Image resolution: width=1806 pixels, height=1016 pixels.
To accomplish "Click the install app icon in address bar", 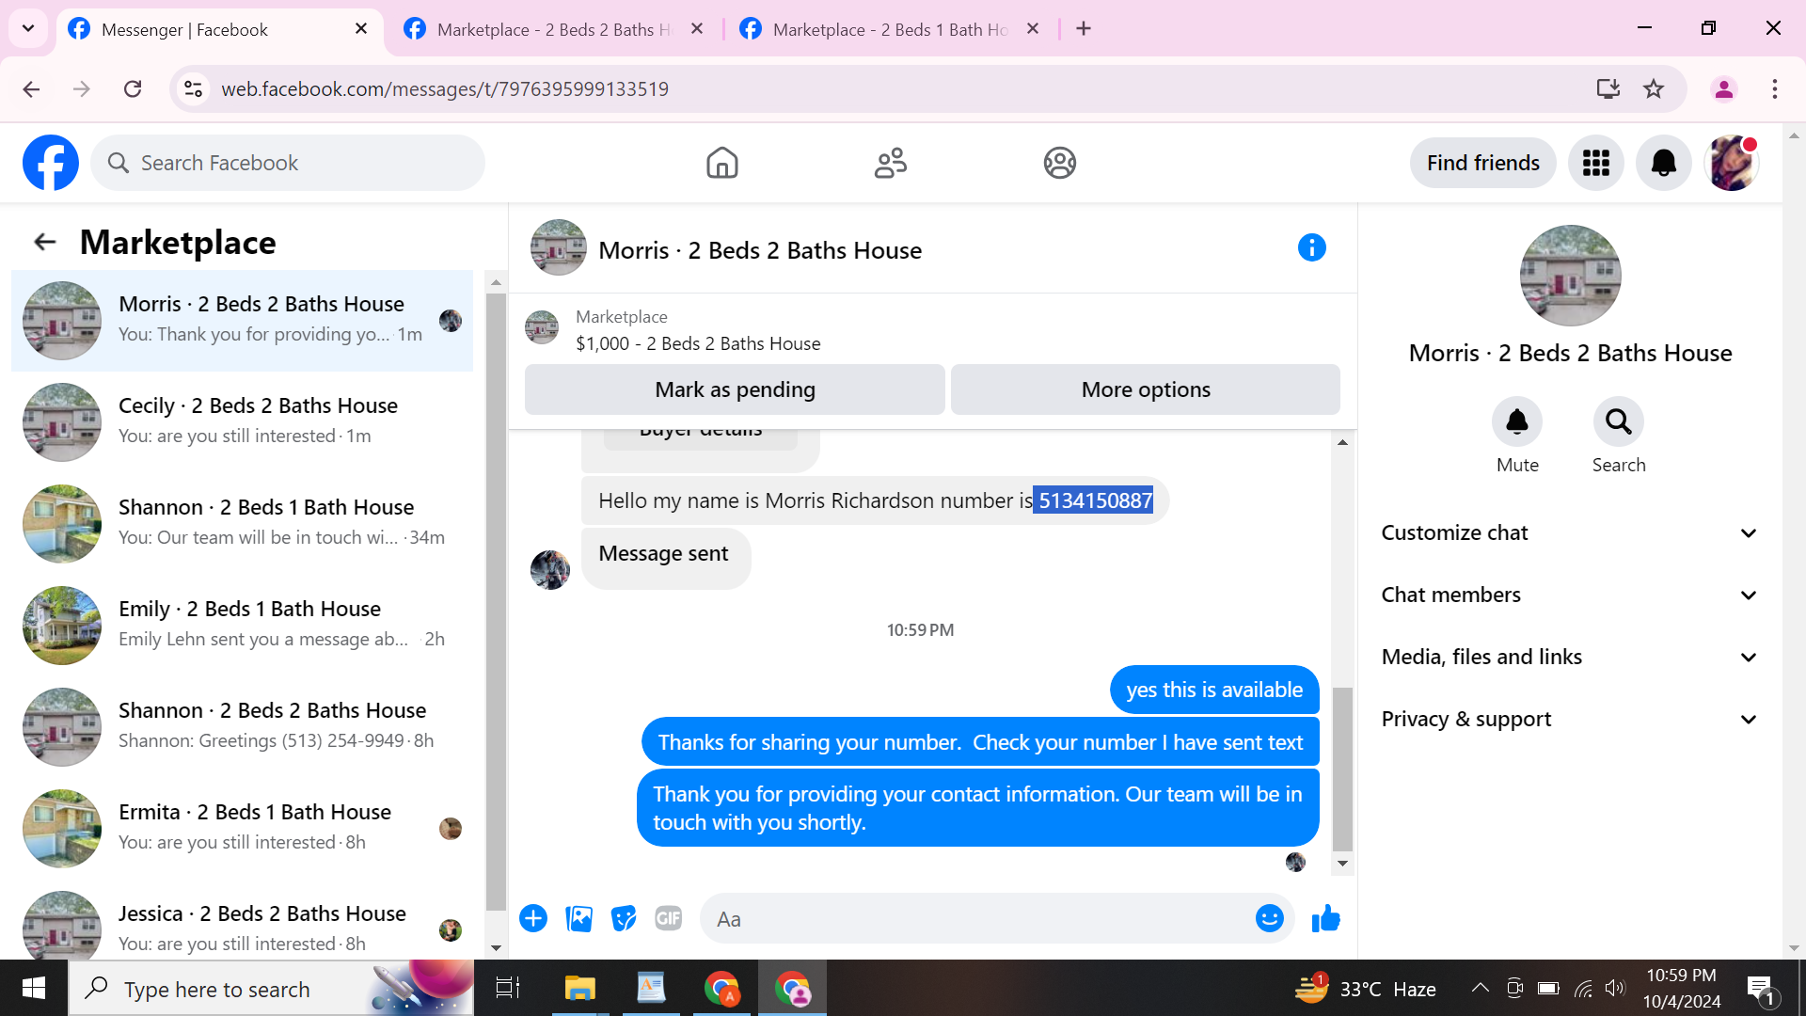I will pyautogui.click(x=1608, y=89).
